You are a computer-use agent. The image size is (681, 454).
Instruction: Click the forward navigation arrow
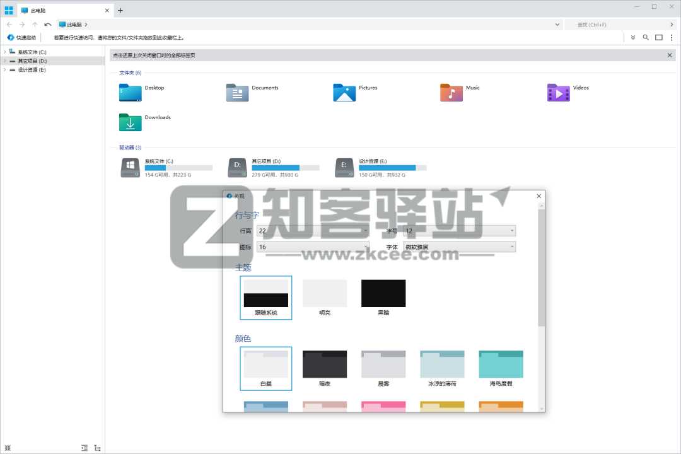tap(21, 24)
